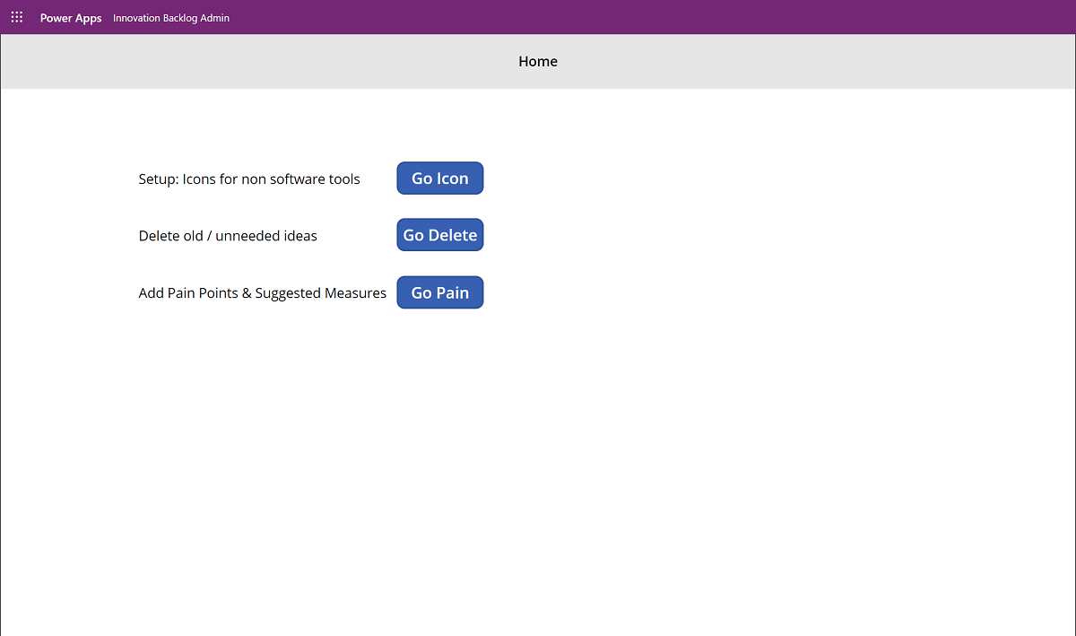Click the gray Home banner area
1076x636 pixels.
pos(538,61)
